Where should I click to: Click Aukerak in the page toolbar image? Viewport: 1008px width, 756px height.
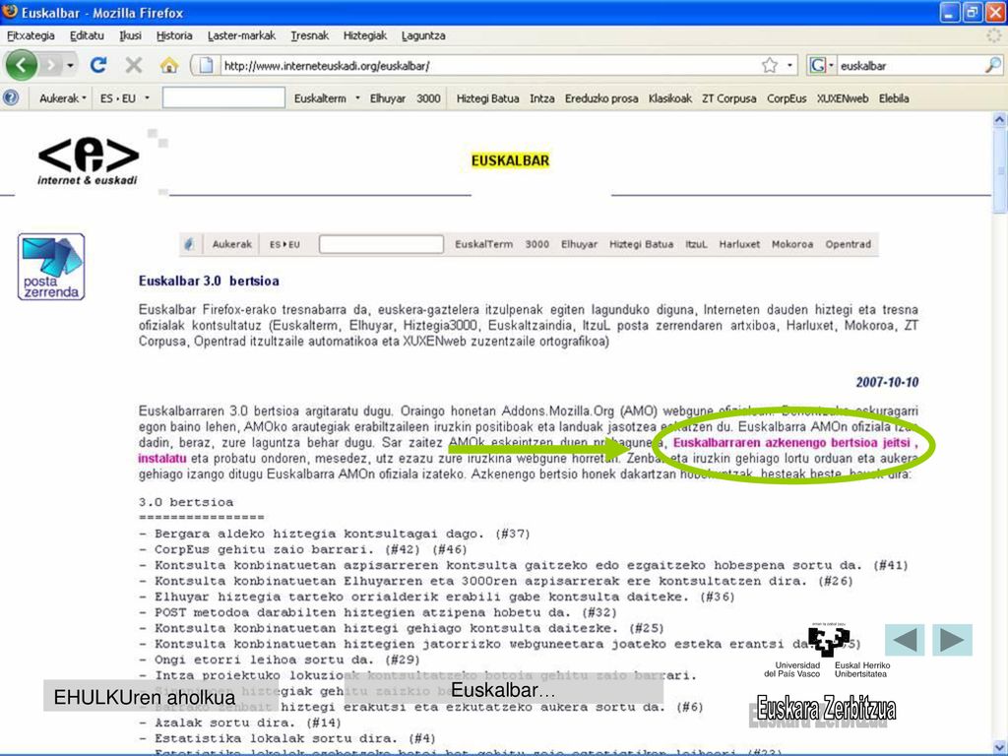point(231,244)
